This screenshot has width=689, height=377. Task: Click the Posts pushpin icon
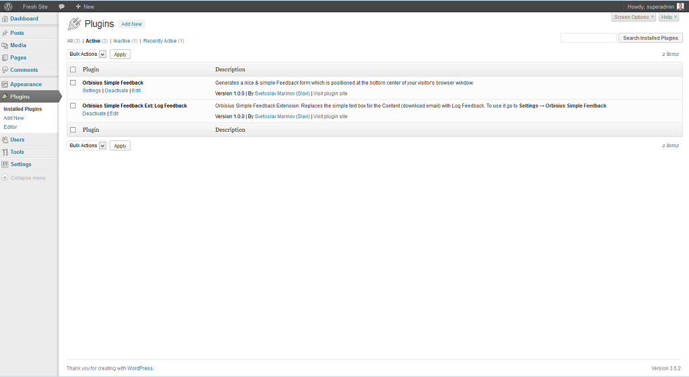(5, 33)
